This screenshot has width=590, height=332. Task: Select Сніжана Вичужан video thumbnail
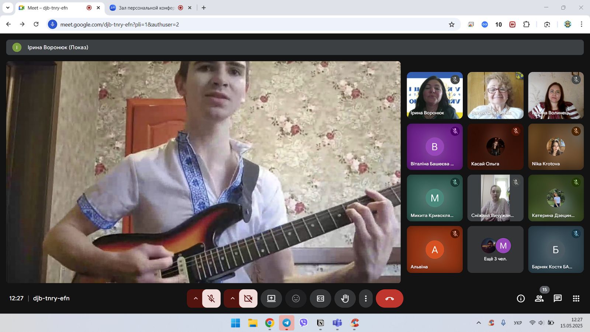pyautogui.click(x=495, y=198)
